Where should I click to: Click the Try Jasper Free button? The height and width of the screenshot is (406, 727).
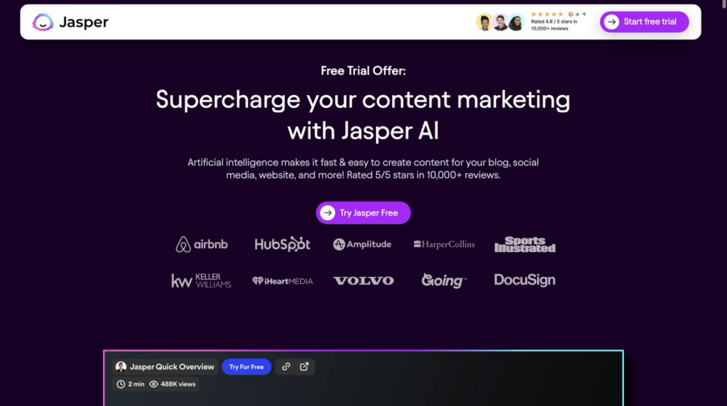363,213
